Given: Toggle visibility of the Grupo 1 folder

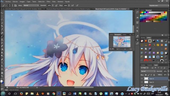Looking at the screenshot, I should 142,85.
